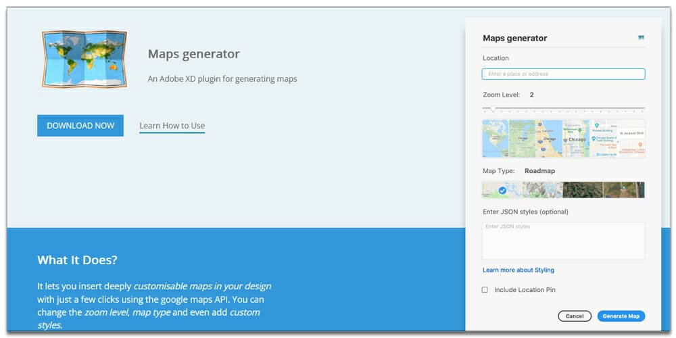Viewport: 676px width, 338px height.
Task: Select the green regional Chicago zoom preview
Action: (522, 138)
